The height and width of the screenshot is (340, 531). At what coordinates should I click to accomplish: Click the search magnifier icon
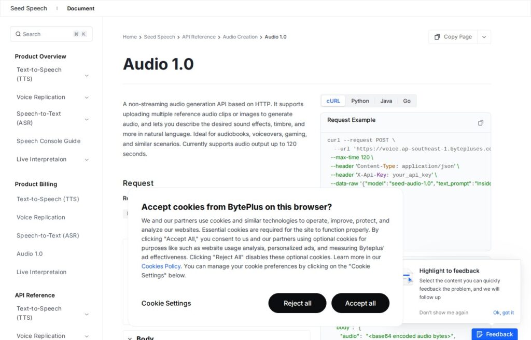point(18,34)
